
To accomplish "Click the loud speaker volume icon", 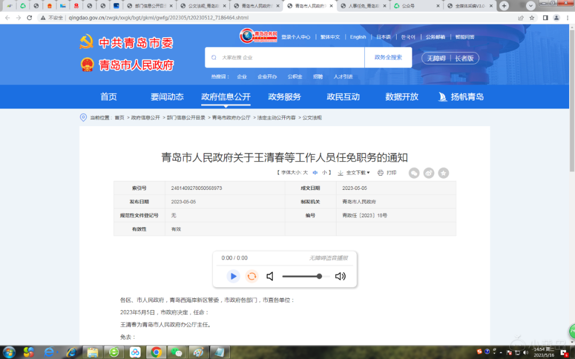I will (340, 276).
